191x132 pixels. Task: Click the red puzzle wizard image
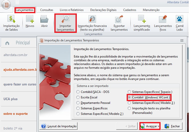click(x=55, y=82)
